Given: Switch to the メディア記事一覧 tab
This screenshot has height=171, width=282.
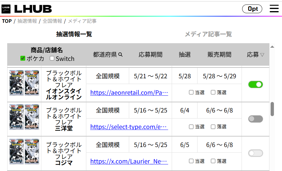Looking at the screenshot, I should [x=208, y=34].
